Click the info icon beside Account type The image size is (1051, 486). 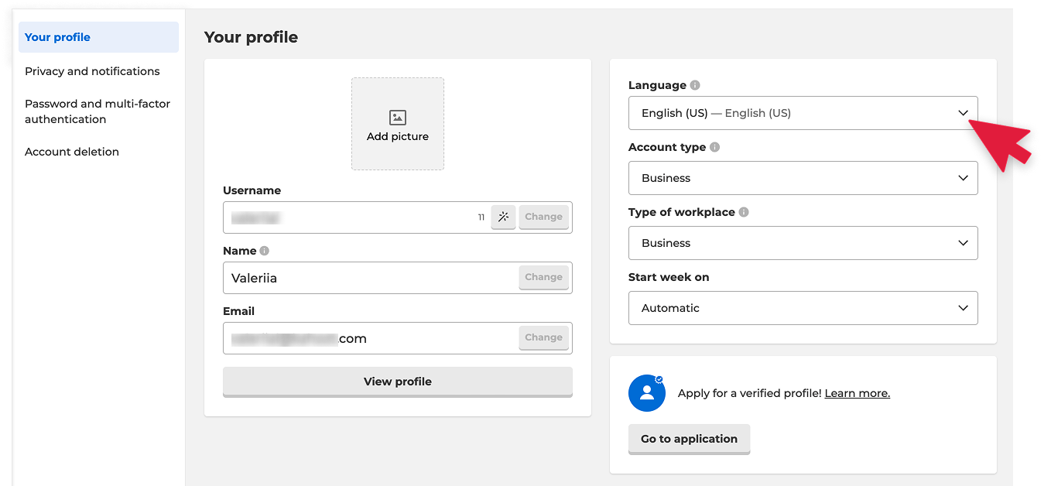pos(714,147)
